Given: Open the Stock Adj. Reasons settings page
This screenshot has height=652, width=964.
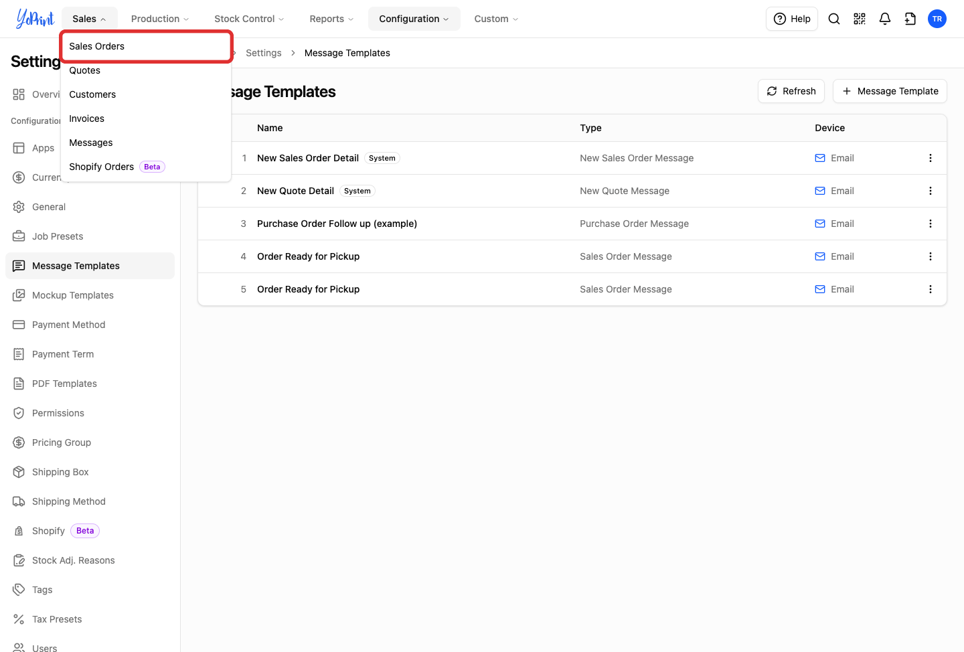Looking at the screenshot, I should [x=90, y=560].
